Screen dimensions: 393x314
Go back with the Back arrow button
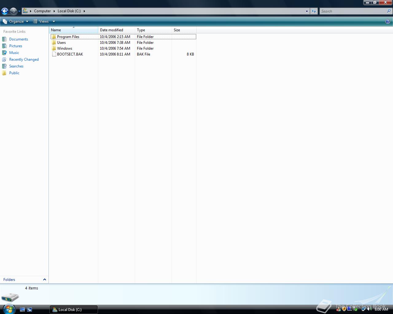[5, 11]
